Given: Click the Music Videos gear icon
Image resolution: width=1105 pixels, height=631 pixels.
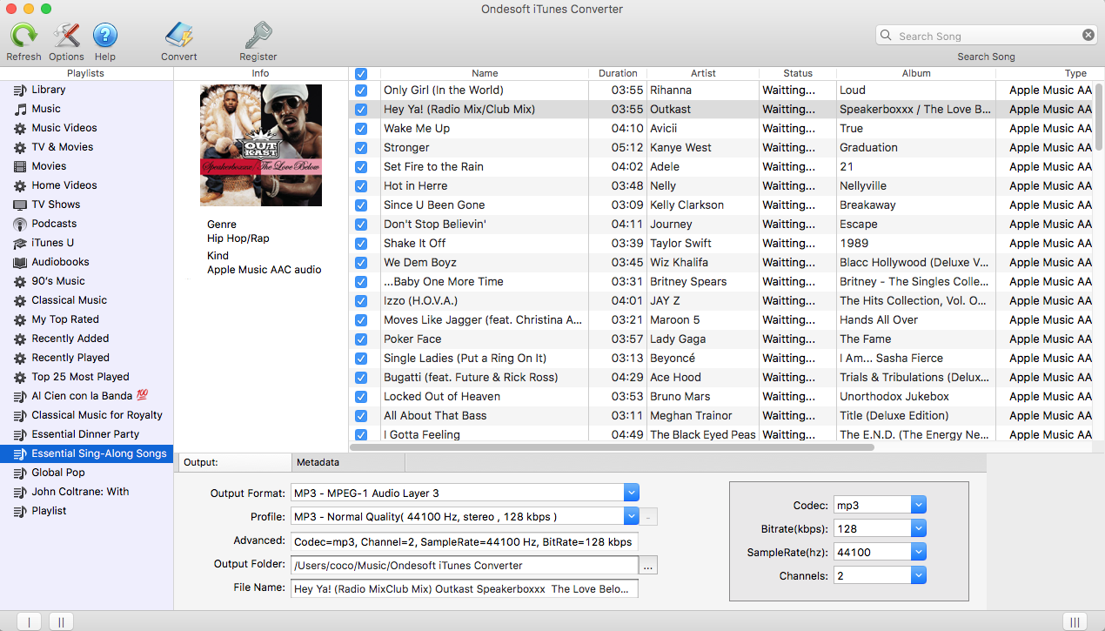Looking at the screenshot, I should [20, 128].
